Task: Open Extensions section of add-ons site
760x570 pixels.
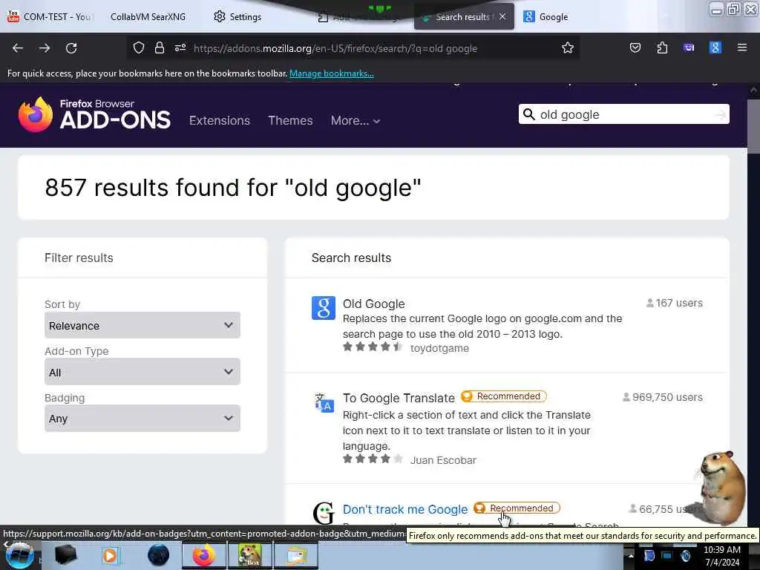Action: 220,120
